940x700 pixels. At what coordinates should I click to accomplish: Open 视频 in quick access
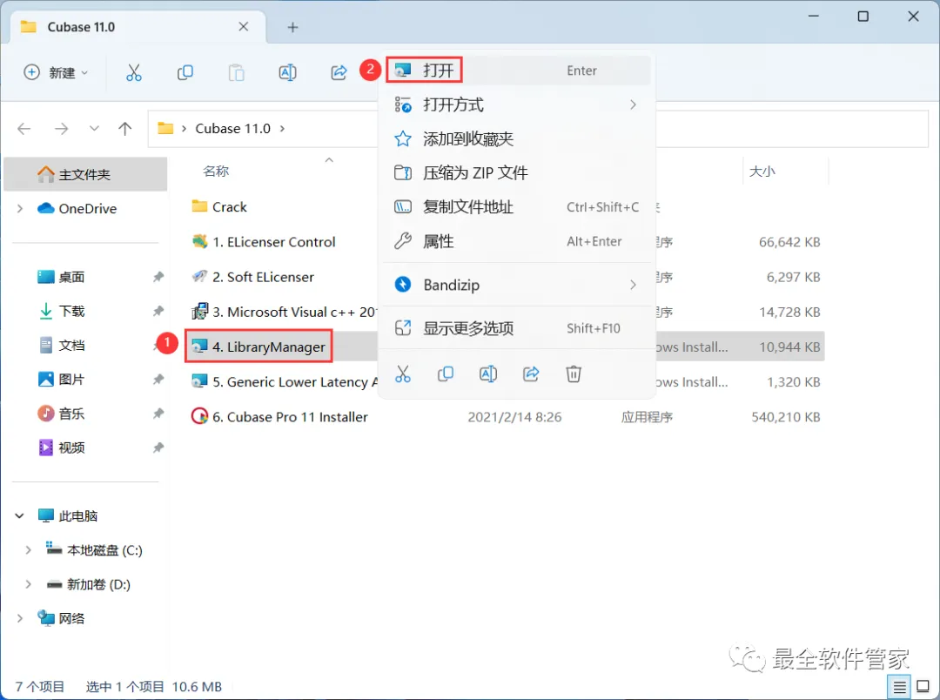coord(71,448)
